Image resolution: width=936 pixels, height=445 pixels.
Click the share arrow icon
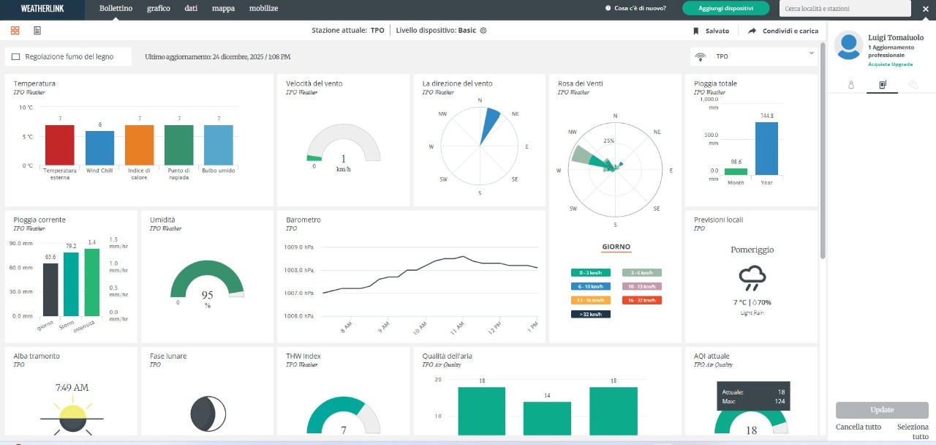tap(752, 31)
